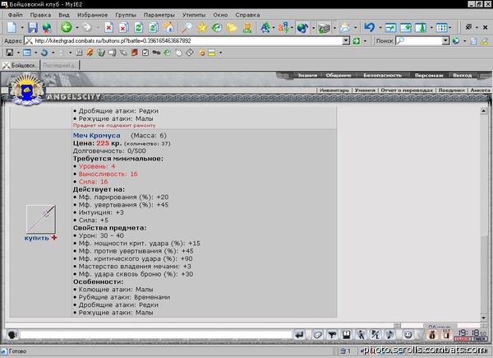Screen dimensions: 493x358
Task: Click the blue Undo arrow icon
Action: [370, 28]
